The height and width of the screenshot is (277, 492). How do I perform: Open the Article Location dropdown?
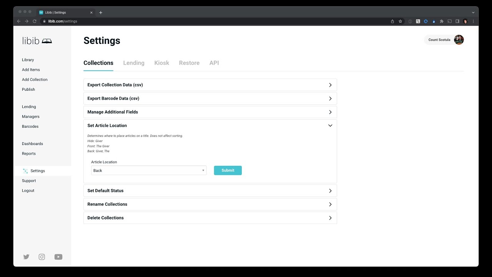(x=149, y=170)
